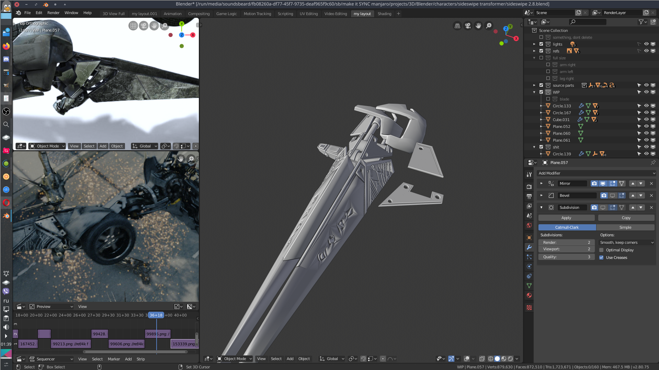Image resolution: width=659 pixels, height=370 pixels.
Task: Click the Quality value field
Action: (566, 257)
